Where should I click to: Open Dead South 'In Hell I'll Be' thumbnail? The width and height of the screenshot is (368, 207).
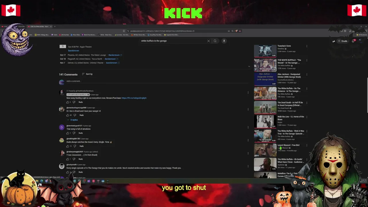pyautogui.click(x=265, y=108)
